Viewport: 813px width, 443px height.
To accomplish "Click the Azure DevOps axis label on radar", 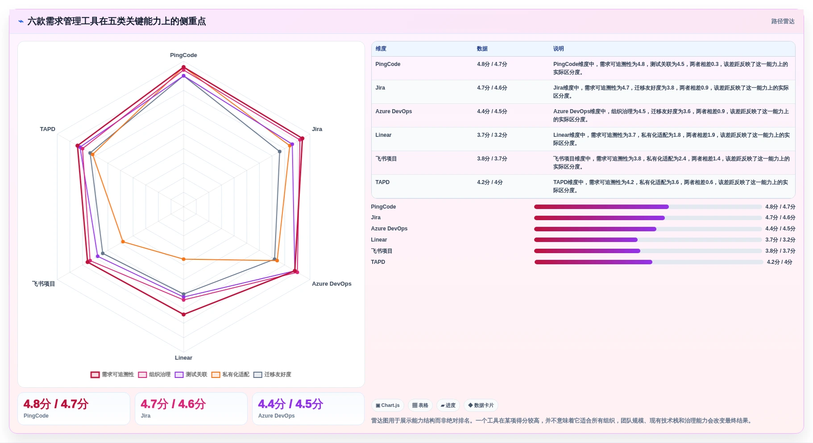I will [x=332, y=284].
